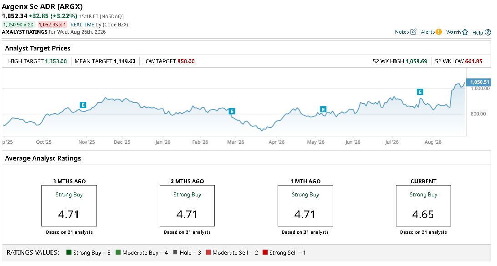The image size is (497, 266).
Task: Open the Help question mark icon
Action: (x=488, y=32)
